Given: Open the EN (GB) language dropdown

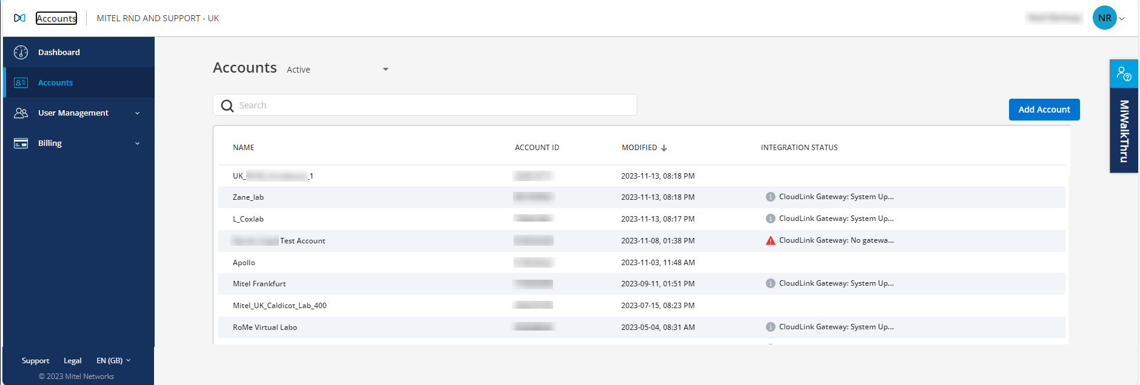Looking at the screenshot, I should point(113,361).
